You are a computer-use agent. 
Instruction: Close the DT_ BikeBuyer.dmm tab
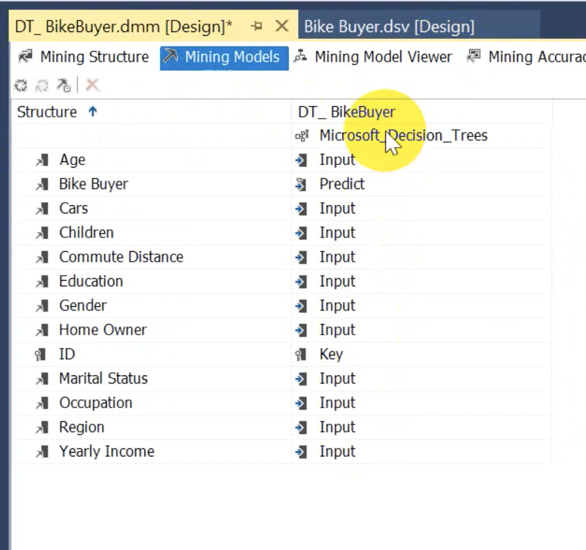point(282,26)
